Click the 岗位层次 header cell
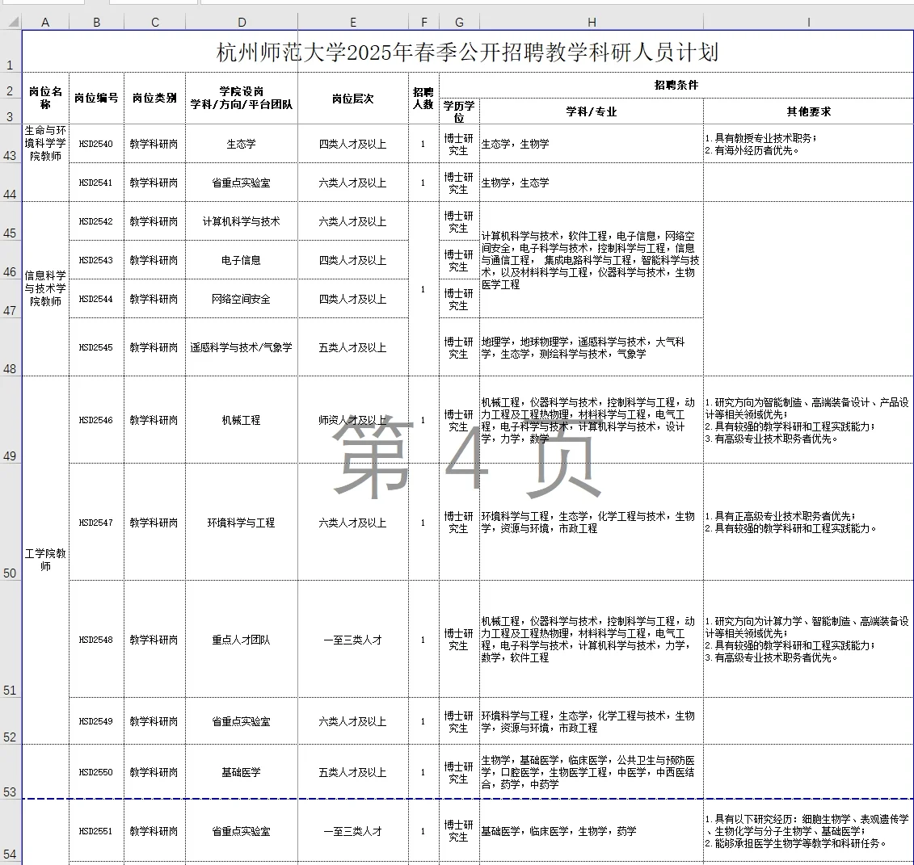 (353, 98)
